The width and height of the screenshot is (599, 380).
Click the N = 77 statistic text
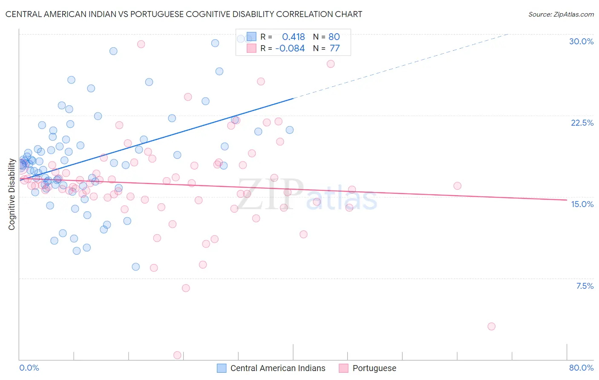click(x=326, y=48)
